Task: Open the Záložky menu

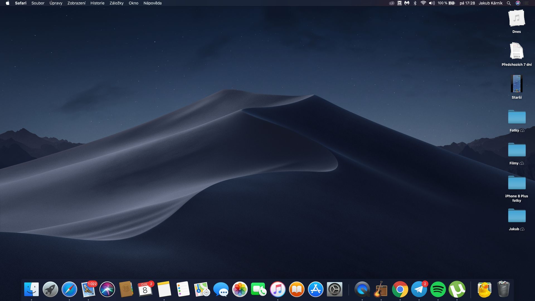Action: (x=116, y=3)
